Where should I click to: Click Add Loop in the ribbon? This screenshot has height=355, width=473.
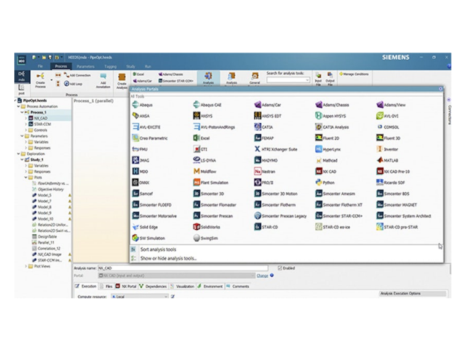[73, 84]
